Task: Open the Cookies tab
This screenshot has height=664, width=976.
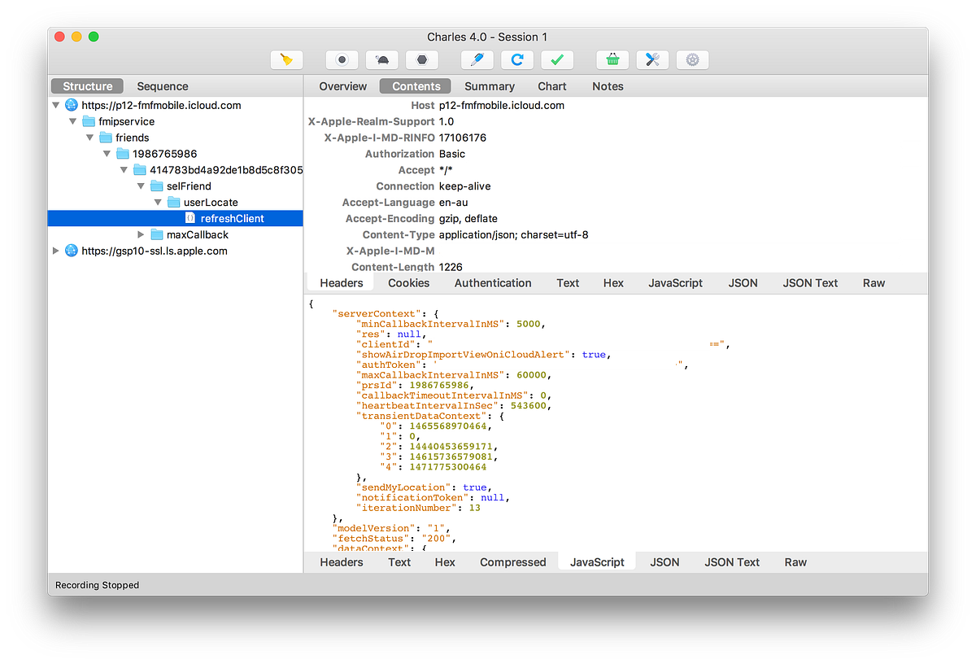Action: (x=408, y=282)
